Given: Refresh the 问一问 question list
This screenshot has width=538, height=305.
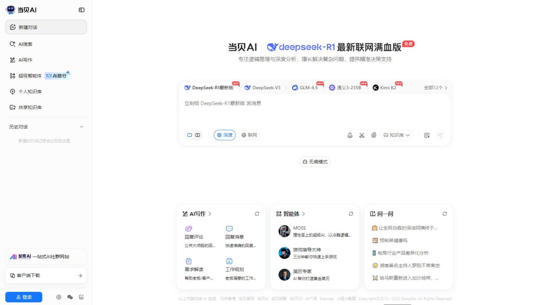Looking at the screenshot, I should (445, 214).
